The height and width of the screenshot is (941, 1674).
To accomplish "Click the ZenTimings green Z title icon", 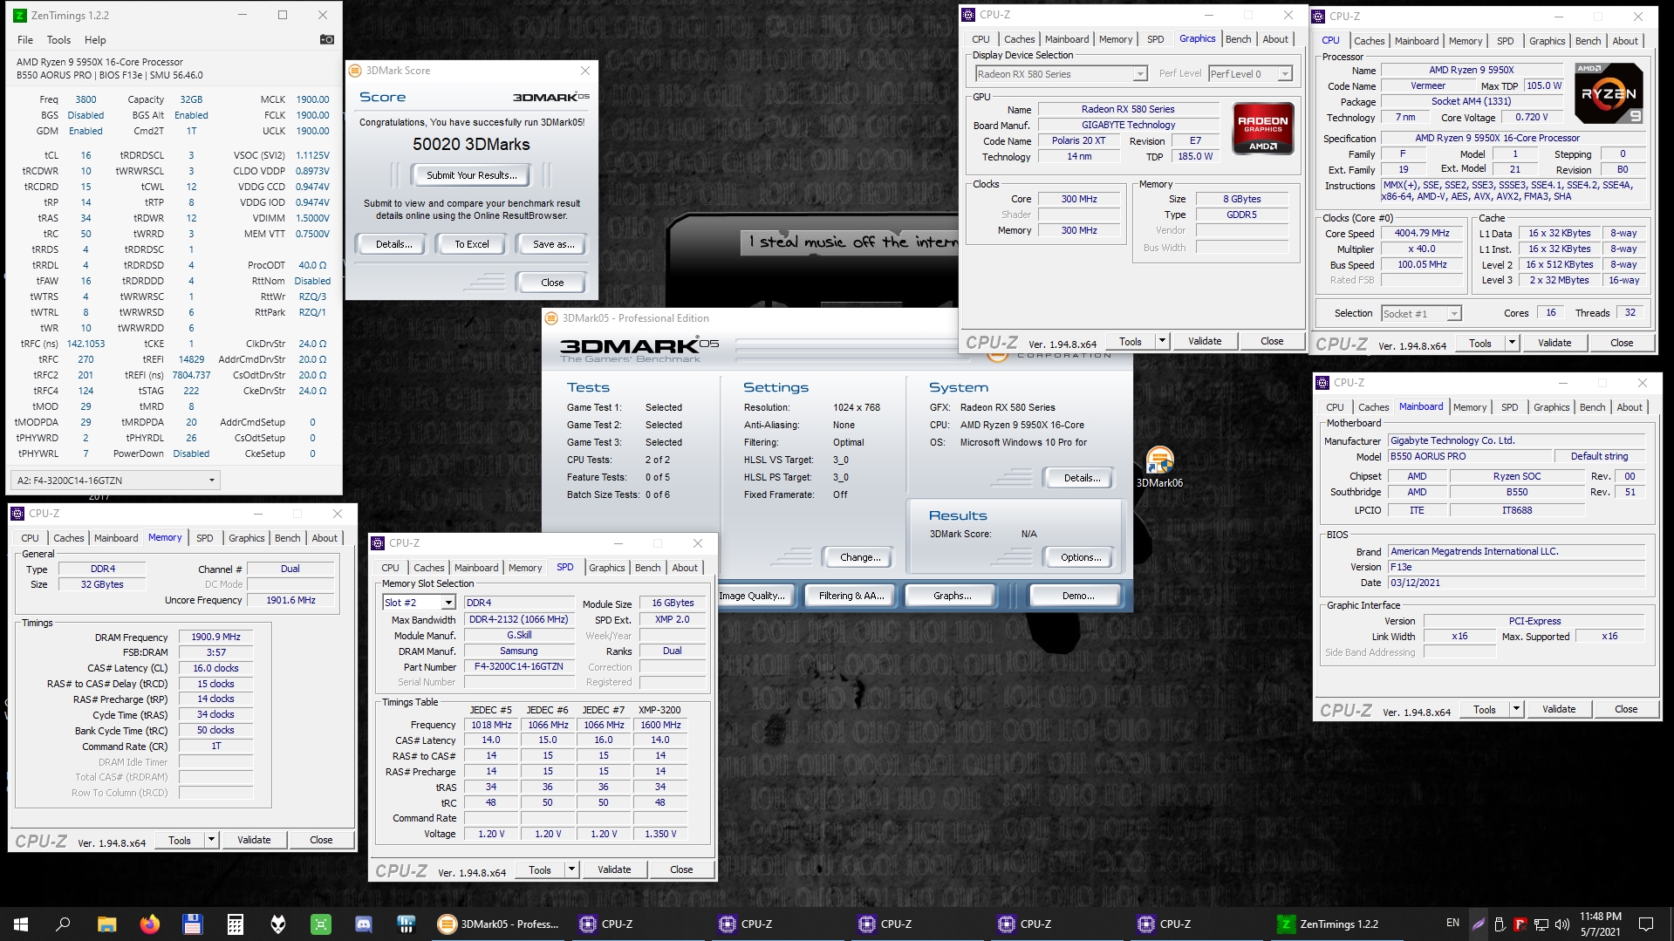I will [x=20, y=15].
